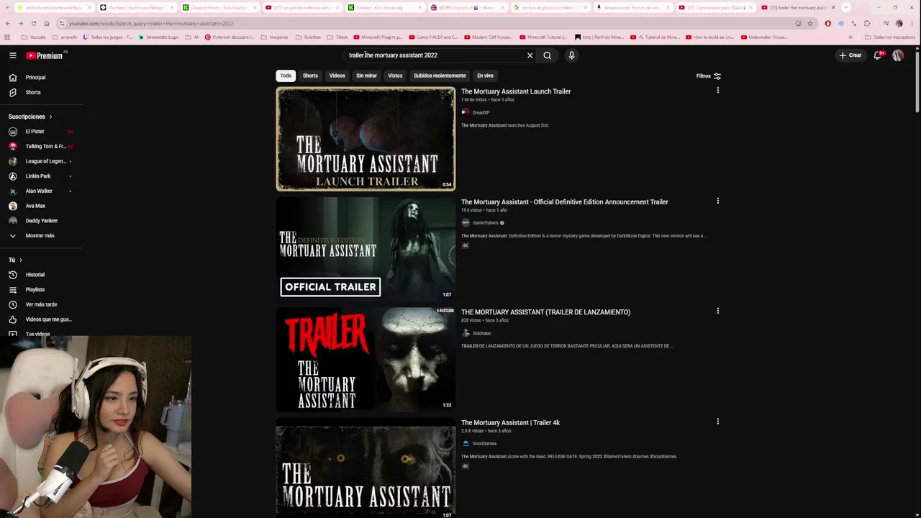Open the YouTube hamburger guide menu
921x518 pixels.
point(13,55)
